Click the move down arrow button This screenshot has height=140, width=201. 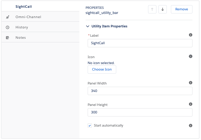163,9
